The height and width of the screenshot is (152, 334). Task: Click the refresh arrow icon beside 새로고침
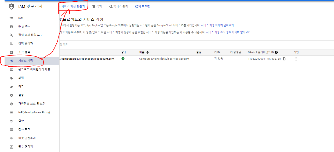(137, 6)
